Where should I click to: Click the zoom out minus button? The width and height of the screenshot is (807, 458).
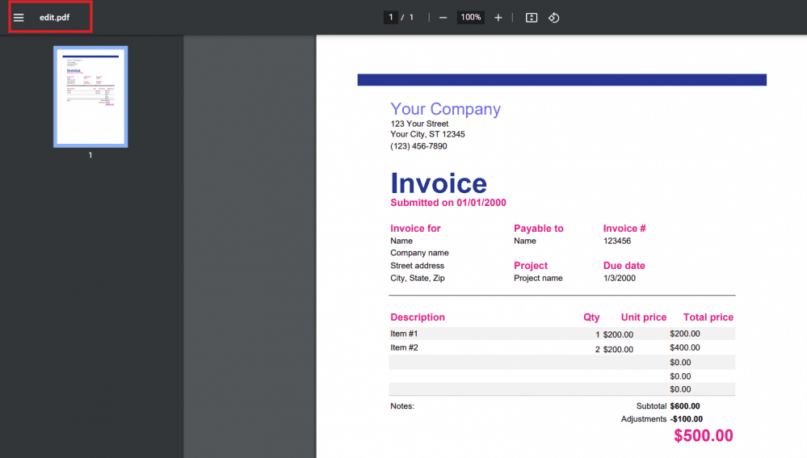pyautogui.click(x=443, y=18)
